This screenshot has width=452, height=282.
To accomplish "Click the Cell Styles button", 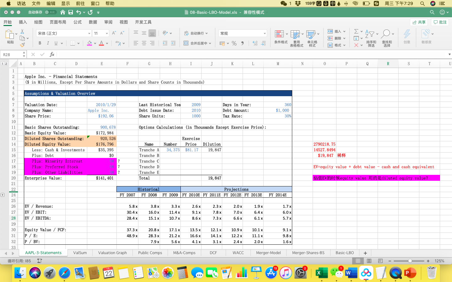I will (312, 39).
